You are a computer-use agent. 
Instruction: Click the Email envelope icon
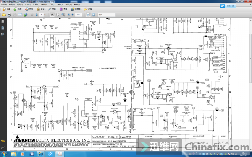coord(20,15)
